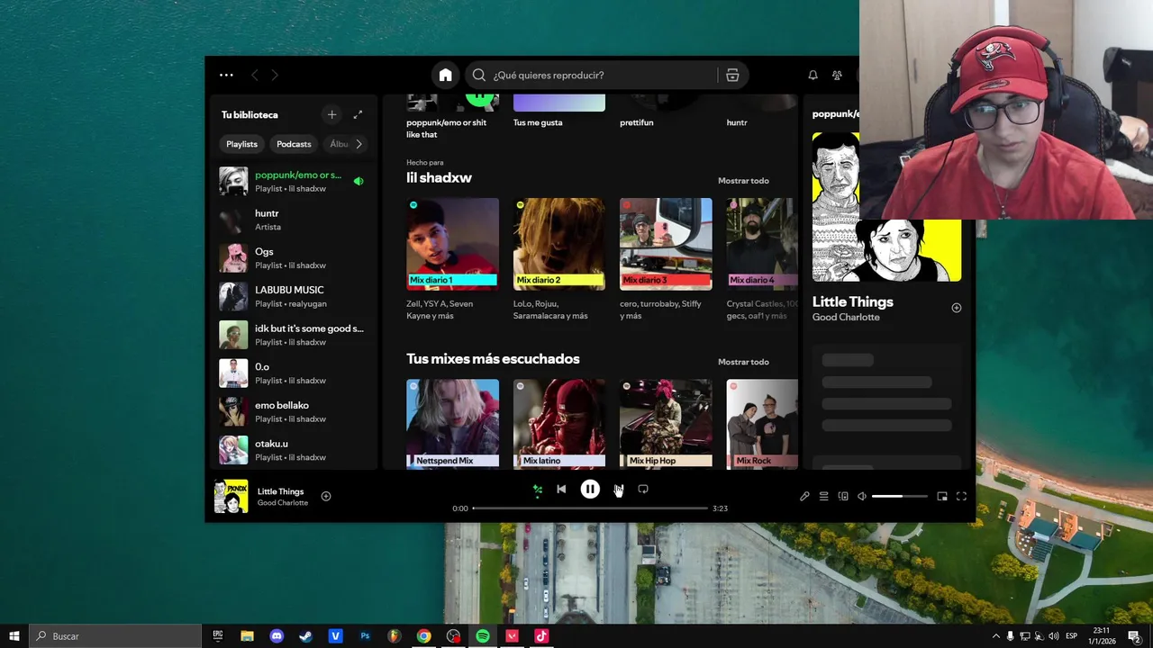
Task: Seek on the song progress bar
Action: pyautogui.click(x=590, y=508)
